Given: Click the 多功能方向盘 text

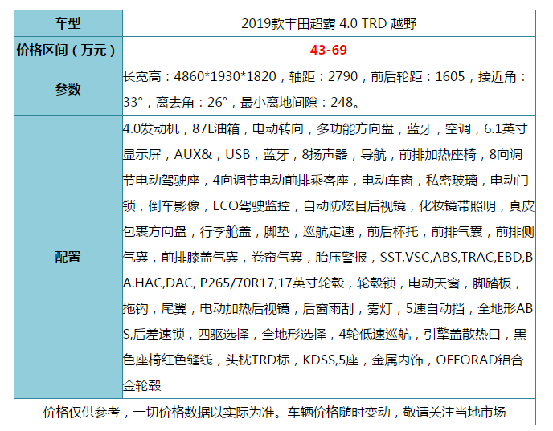Looking at the screenshot, I should coord(354,129).
